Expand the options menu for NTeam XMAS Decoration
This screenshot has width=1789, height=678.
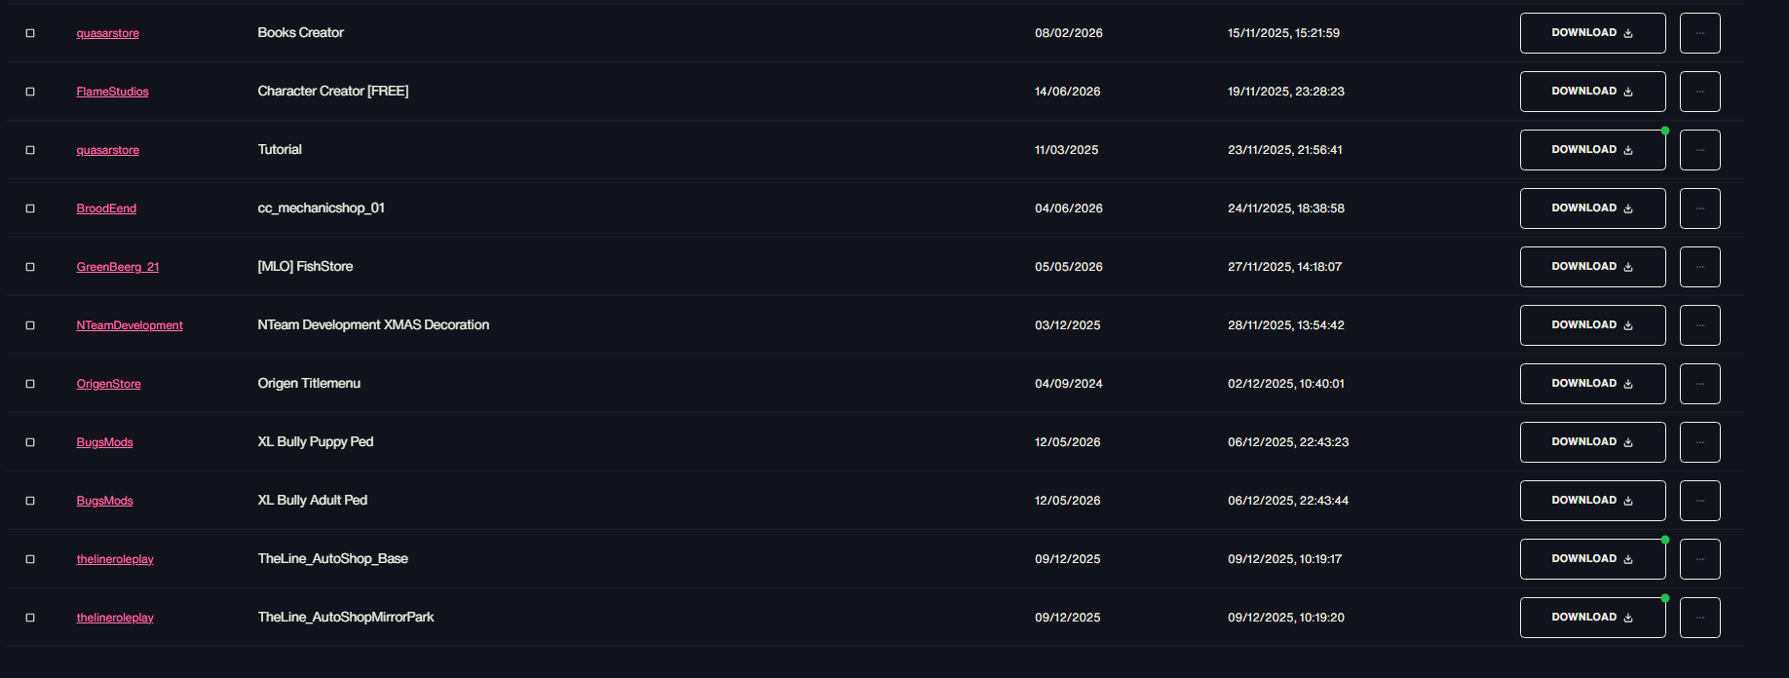[1699, 325]
